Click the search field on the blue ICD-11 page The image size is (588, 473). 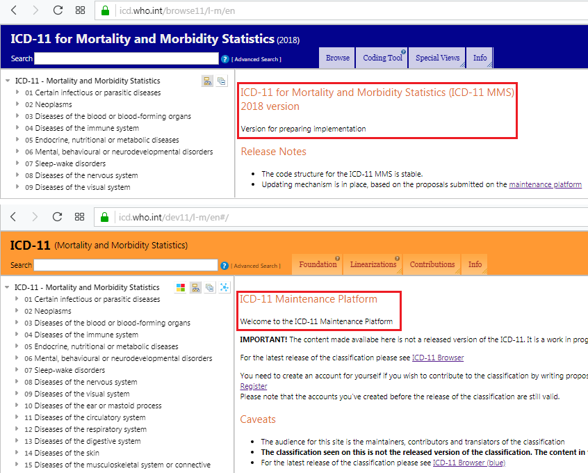pyautogui.click(x=126, y=58)
